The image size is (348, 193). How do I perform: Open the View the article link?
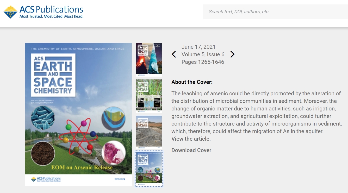[x=191, y=139]
